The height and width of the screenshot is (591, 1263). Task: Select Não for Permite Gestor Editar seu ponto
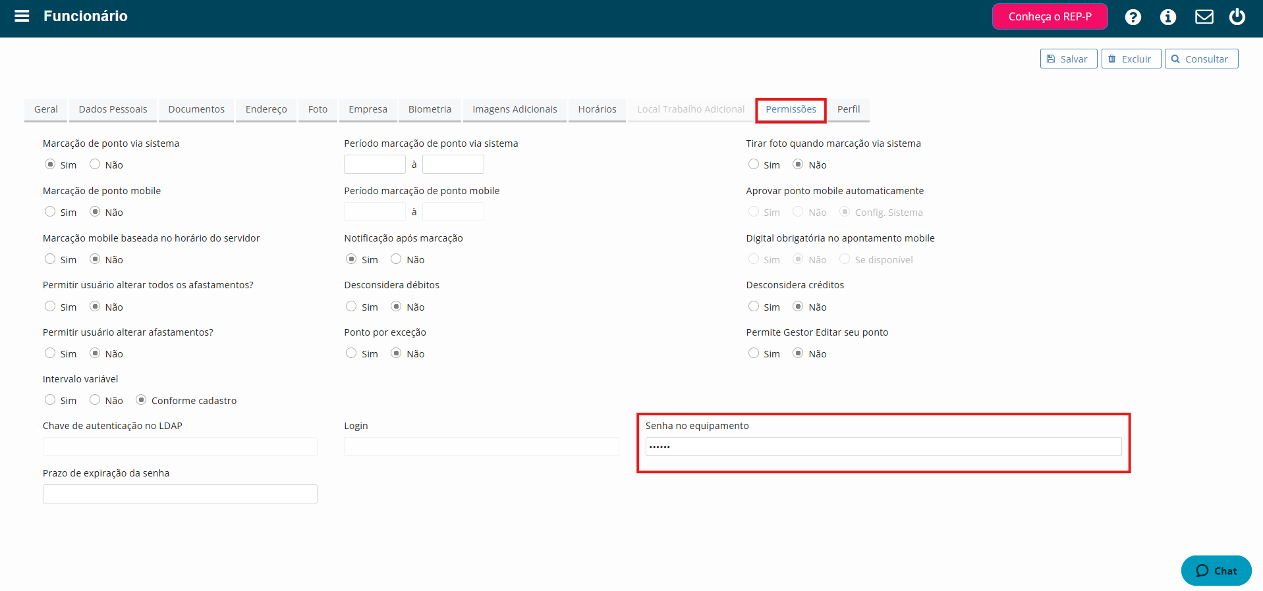(798, 353)
